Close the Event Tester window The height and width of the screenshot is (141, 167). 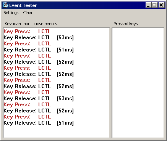pos(161,5)
